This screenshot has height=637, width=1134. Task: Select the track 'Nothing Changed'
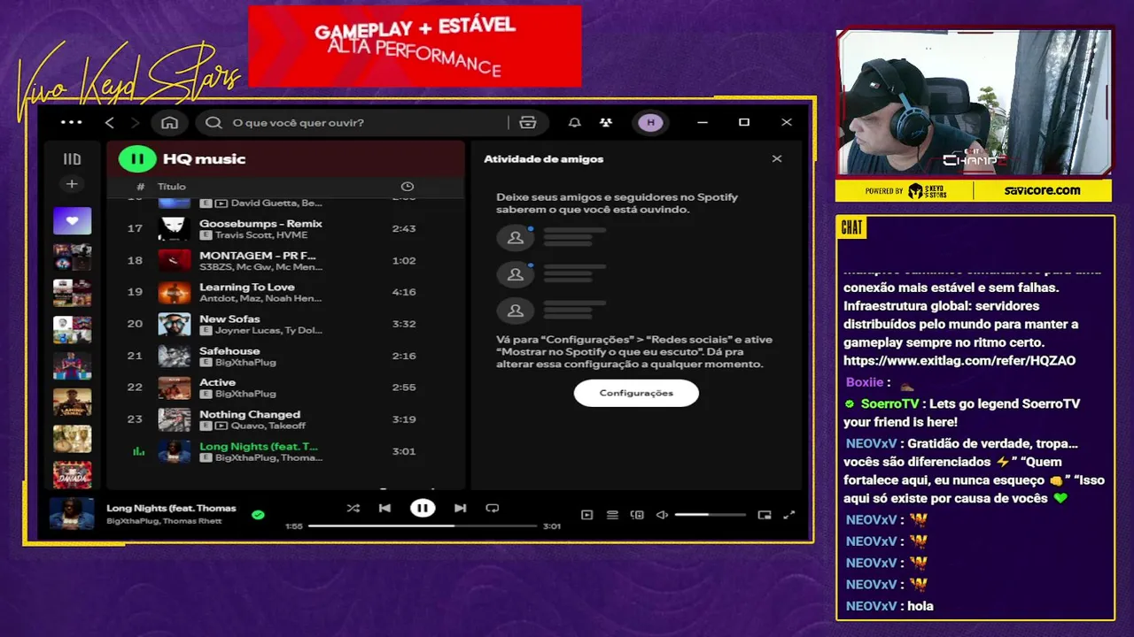pyautogui.click(x=250, y=415)
